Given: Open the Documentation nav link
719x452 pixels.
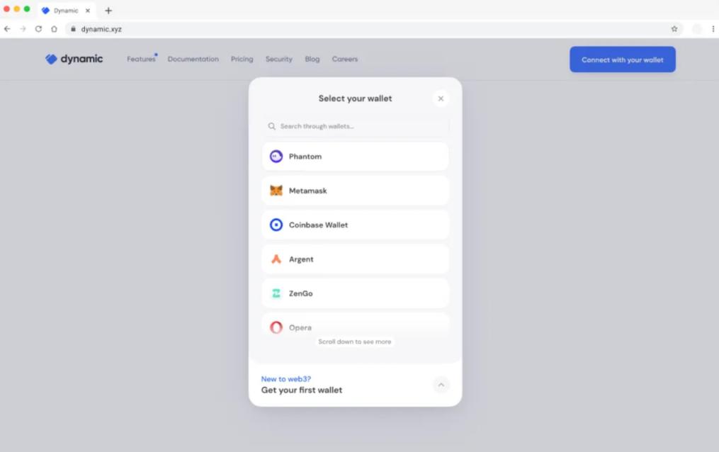Looking at the screenshot, I should tap(193, 60).
